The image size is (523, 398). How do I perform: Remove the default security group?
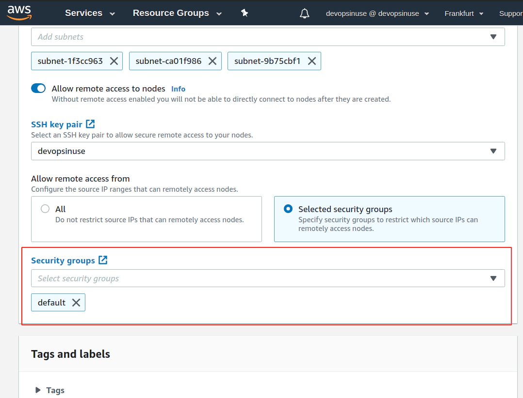point(76,303)
